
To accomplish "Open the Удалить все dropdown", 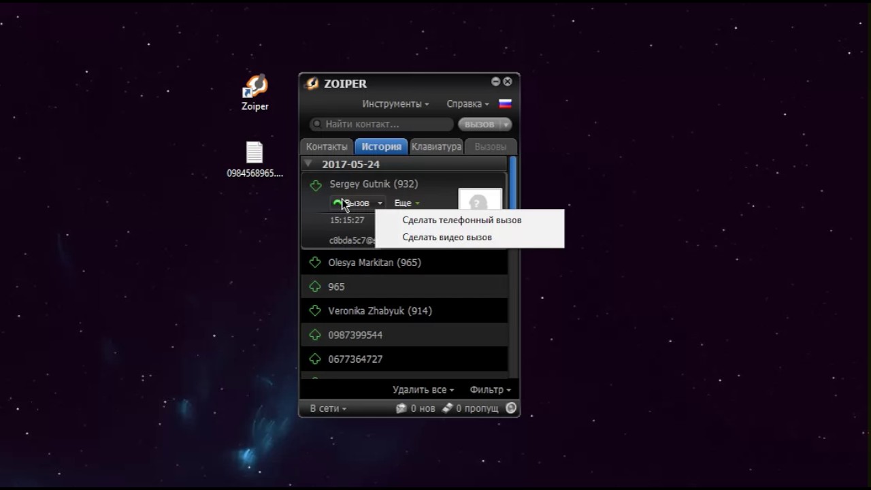I will pyautogui.click(x=423, y=390).
